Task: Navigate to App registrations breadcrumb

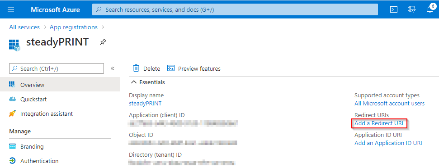Action: point(74,27)
